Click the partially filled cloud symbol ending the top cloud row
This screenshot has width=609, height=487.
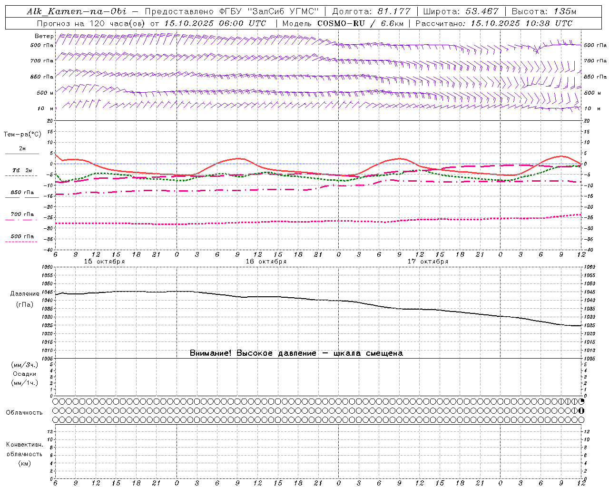(581, 401)
